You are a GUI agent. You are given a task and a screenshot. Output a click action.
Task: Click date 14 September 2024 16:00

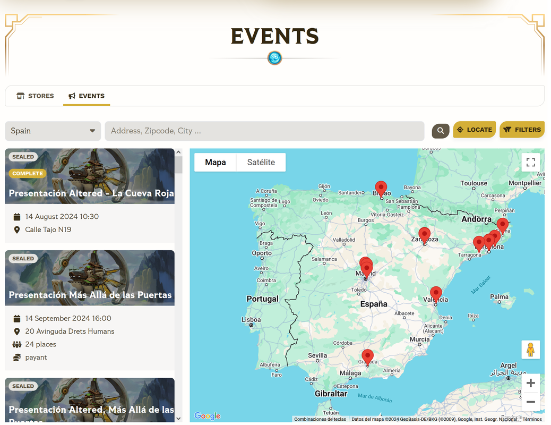pyautogui.click(x=68, y=318)
